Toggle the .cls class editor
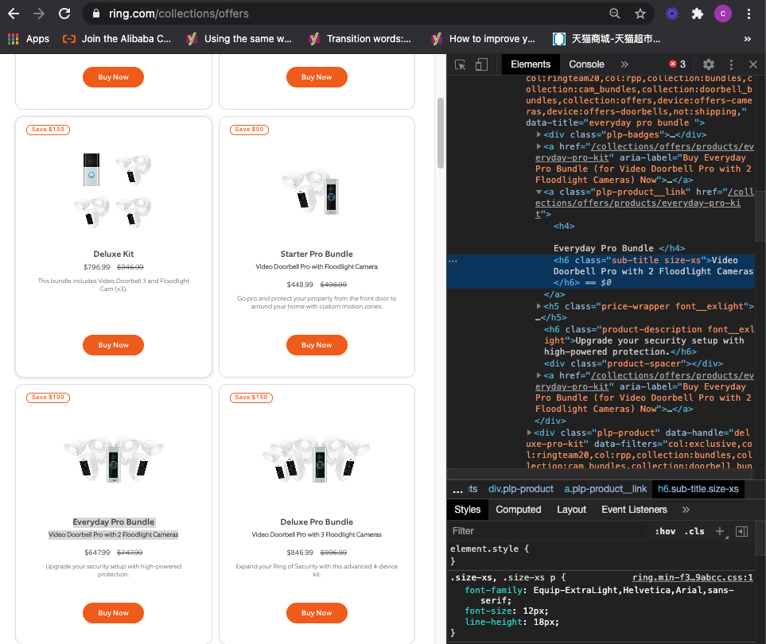 694,531
